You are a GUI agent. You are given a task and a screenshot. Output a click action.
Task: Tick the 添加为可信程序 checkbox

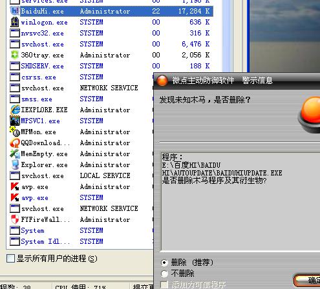(164, 284)
